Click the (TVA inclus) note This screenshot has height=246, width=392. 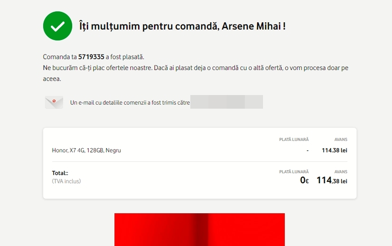tap(66, 181)
